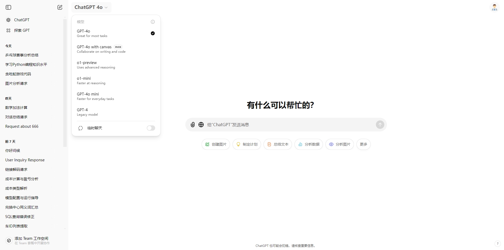Toggle the 临时聊天 switch on
The height and width of the screenshot is (250, 504).
(151, 128)
